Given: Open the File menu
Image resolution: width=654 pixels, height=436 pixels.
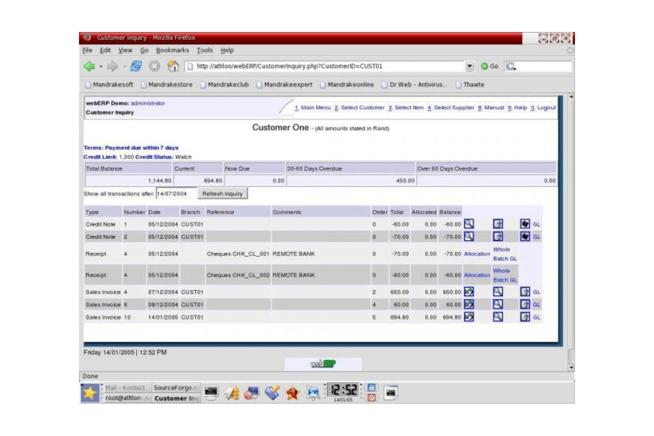Looking at the screenshot, I should pos(87,50).
